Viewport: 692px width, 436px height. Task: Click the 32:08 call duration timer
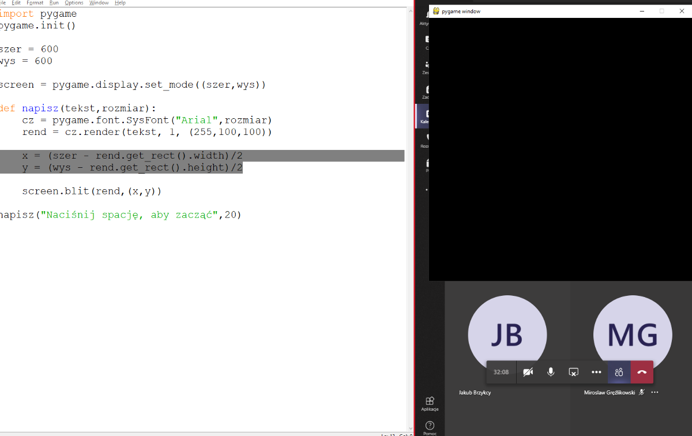501,372
